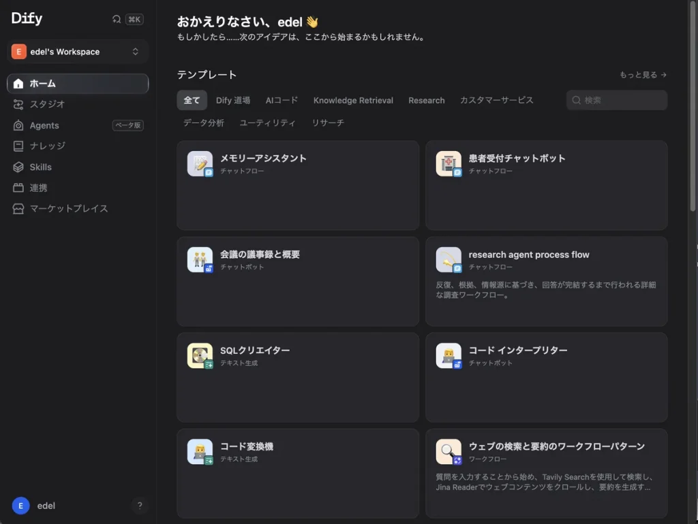Open the 患者受付チャットボット template title
The height and width of the screenshot is (524, 698).
517,159
